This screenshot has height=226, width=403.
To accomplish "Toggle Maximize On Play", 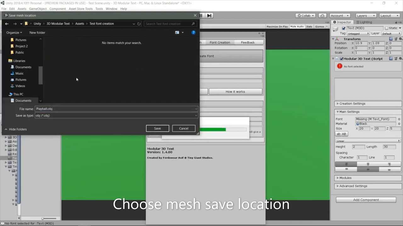I will (x=277, y=27).
